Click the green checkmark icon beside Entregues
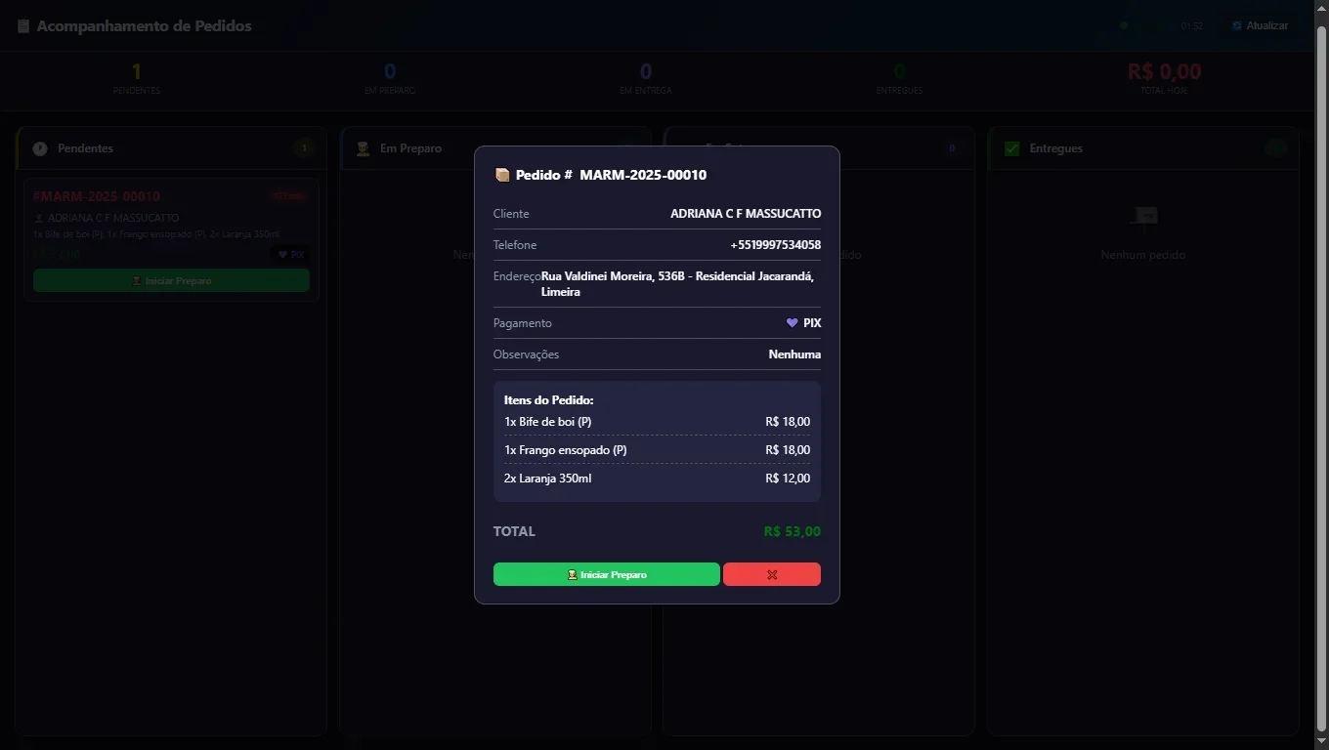1329x750 pixels. pyautogui.click(x=1011, y=148)
